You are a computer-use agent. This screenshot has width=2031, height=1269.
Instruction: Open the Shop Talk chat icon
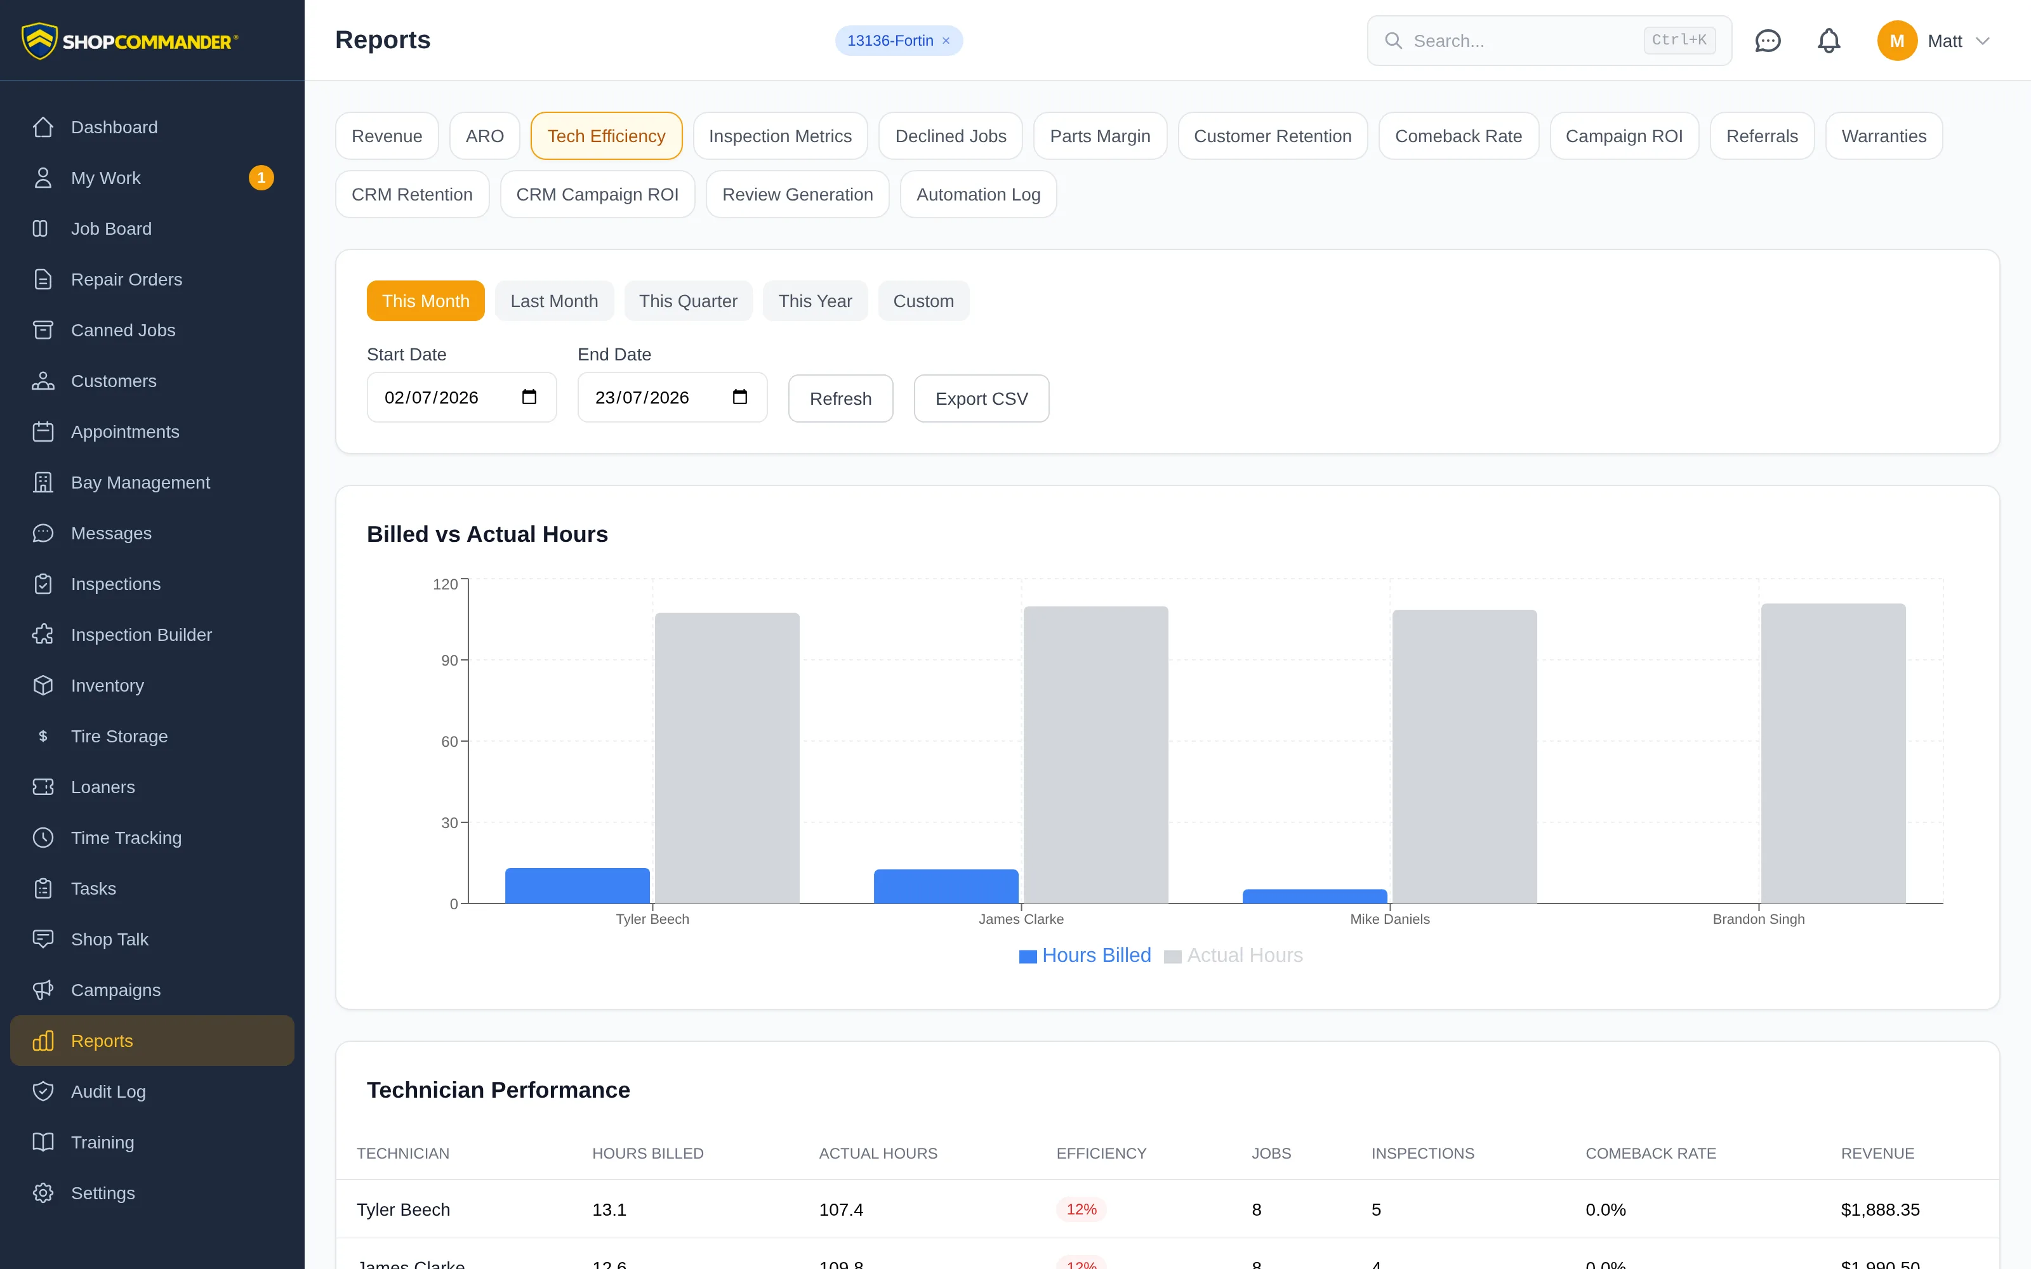[43, 939]
